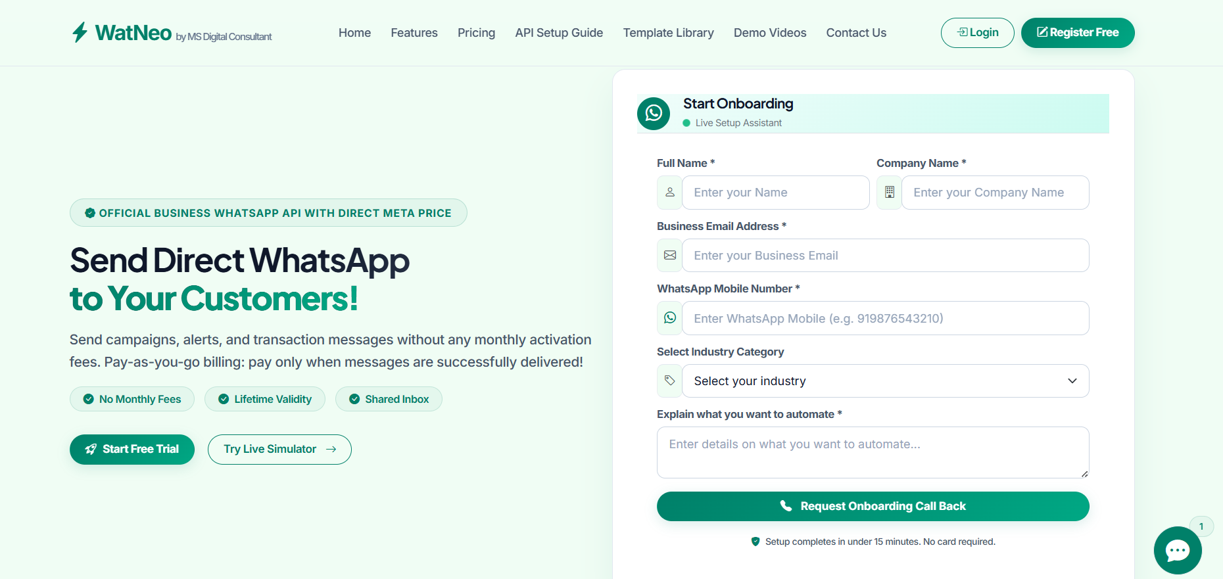Click the 'Select Industry Category' label
Image resolution: width=1223 pixels, height=579 pixels.
point(721,352)
